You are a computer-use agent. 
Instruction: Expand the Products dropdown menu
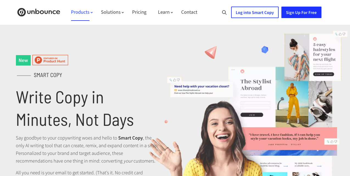click(x=82, y=12)
